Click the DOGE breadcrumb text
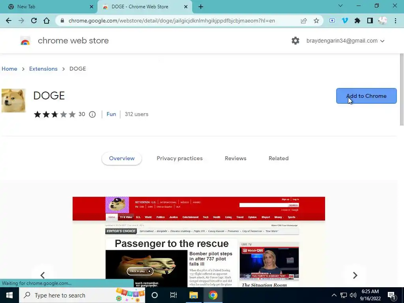404x303 pixels. (x=78, y=69)
